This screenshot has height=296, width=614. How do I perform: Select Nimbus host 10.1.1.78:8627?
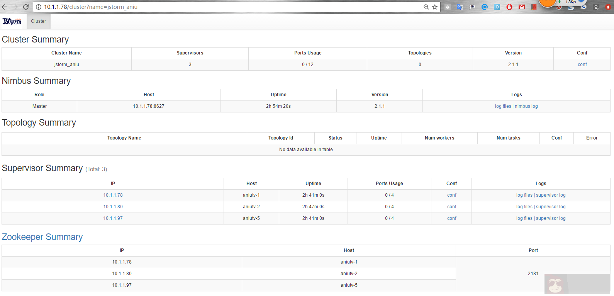point(149,106)
